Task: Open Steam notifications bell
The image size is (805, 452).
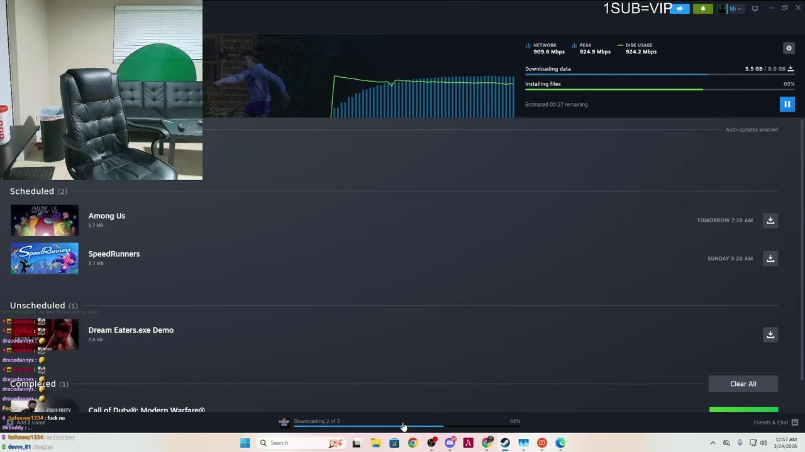Action: [x=703, y=9]
